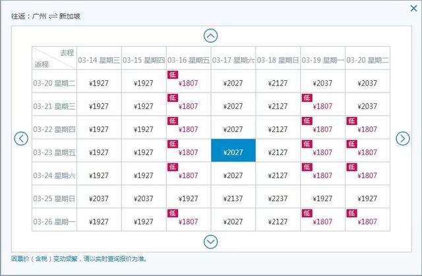Select fare departing 03-14 returning 03-21
The height and width of the screenshot is (276, 422).
[x=99, y=104]
